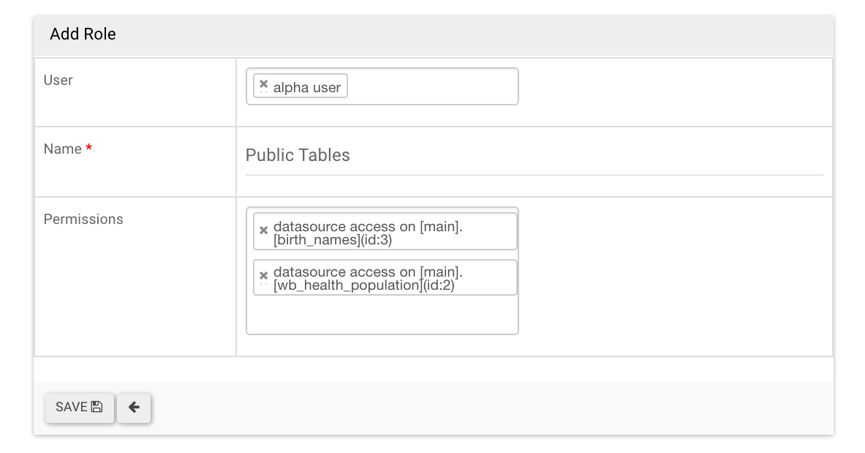
Task: Click the back arrow button
Action: tap(134, 408)
